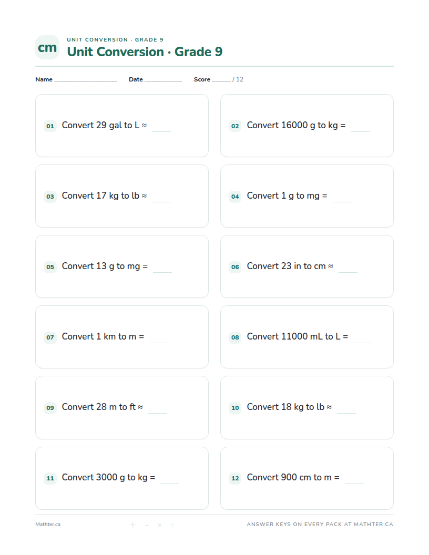This screenshot has height=555, width=429.
Task: Select the text 'Convert 16000 g to kg'
Action: [292, 125]
